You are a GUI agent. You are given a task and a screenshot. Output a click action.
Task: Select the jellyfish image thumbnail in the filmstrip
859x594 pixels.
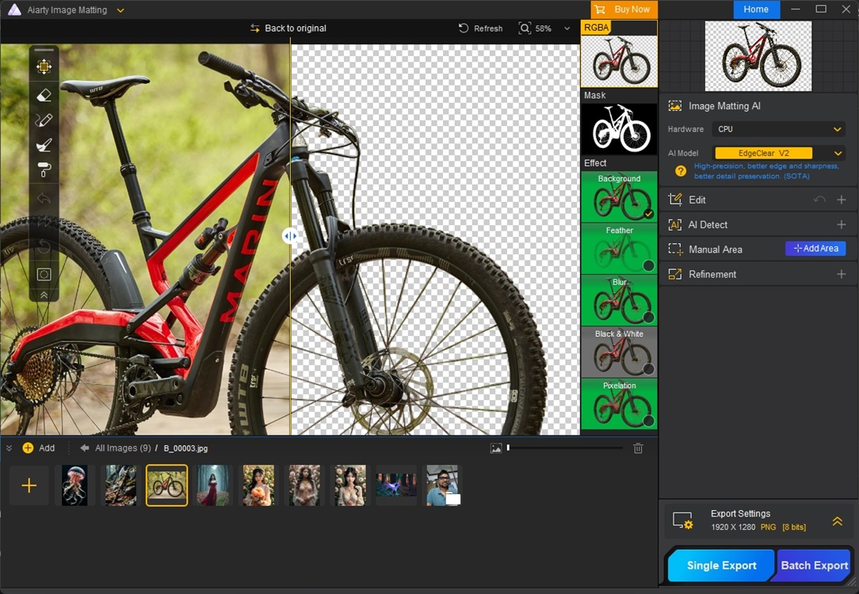pos(75,485)
